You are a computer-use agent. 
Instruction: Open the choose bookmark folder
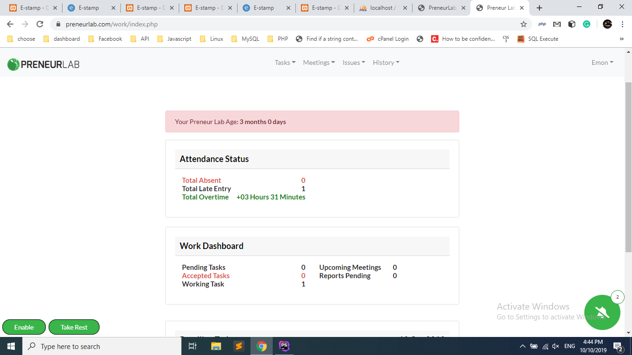(x=21, y=39)
